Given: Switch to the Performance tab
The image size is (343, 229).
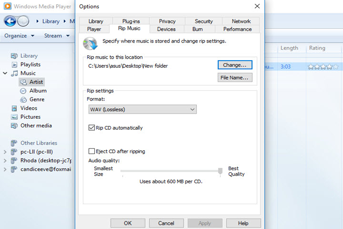Looking at the screenshot, I should click(x=237, y=29).
